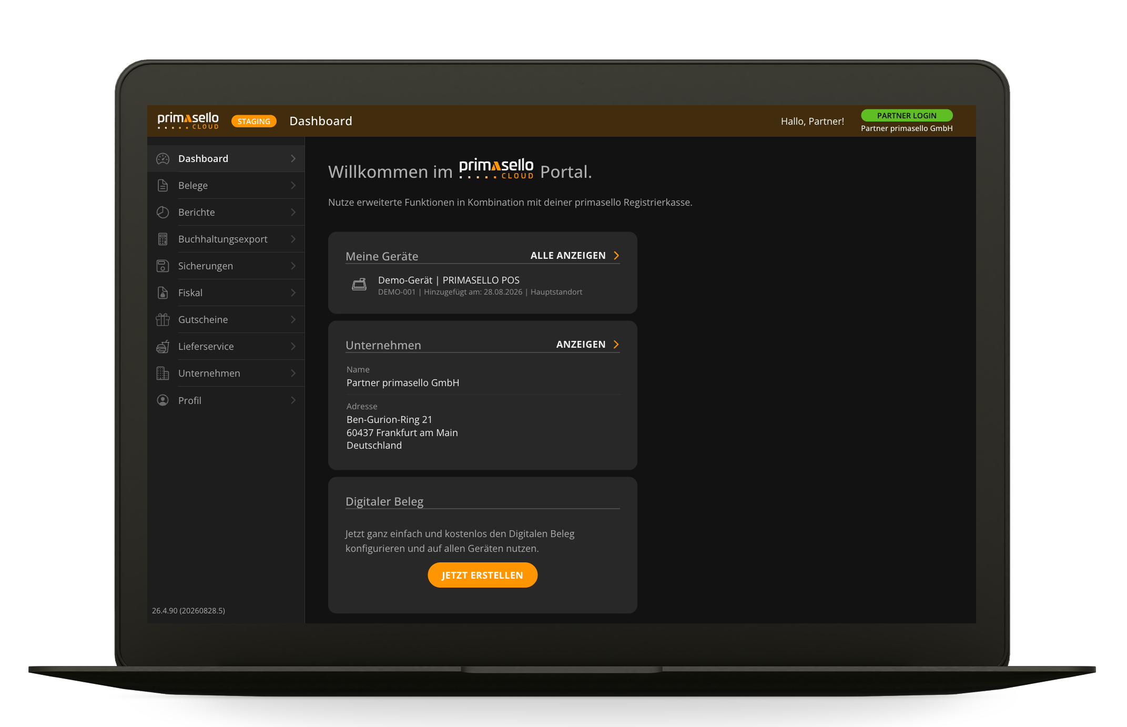Click the Sicherungen disk icon

(163, 266)
